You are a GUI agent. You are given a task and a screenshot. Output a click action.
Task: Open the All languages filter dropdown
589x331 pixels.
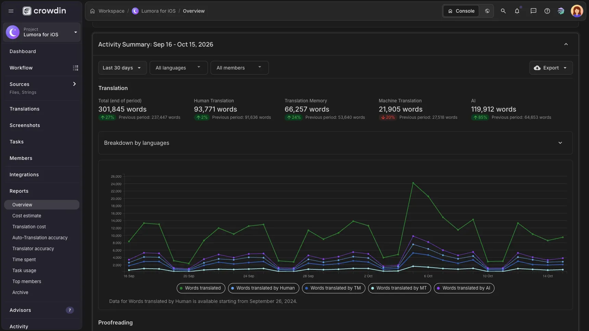[x=178, y=68]
